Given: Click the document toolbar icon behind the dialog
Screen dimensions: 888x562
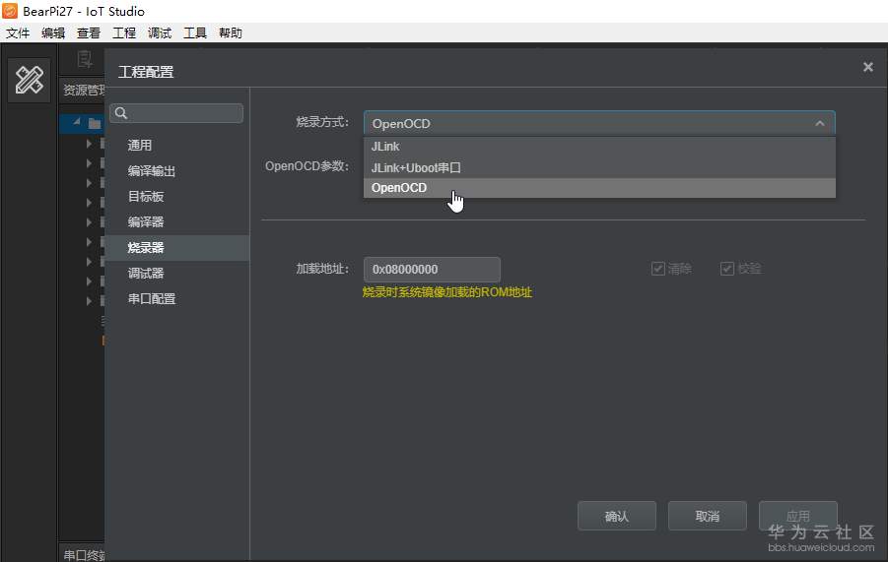Looking at the screenshot, I should [85, 59].
